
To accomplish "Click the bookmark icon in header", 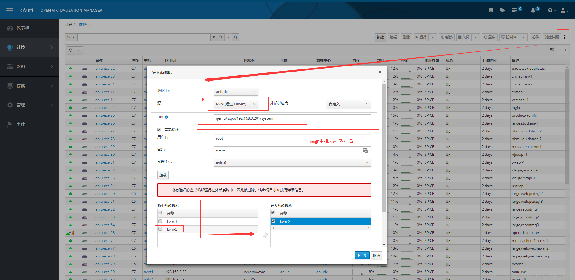I will (x=491, y=10).
